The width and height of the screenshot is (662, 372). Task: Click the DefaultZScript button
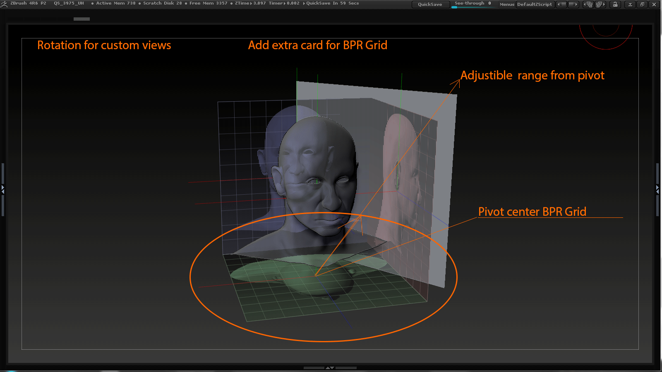(535, 5)
